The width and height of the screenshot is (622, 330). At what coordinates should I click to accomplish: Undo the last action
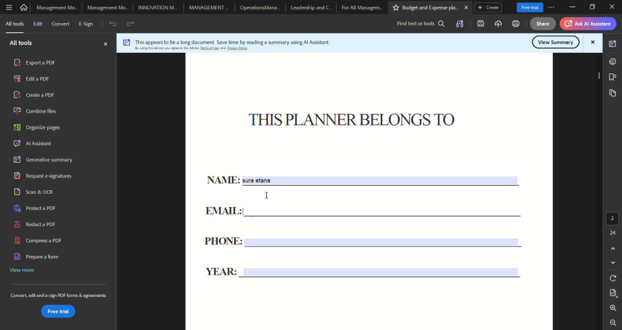pyautogui.click(x=113, y=24)
